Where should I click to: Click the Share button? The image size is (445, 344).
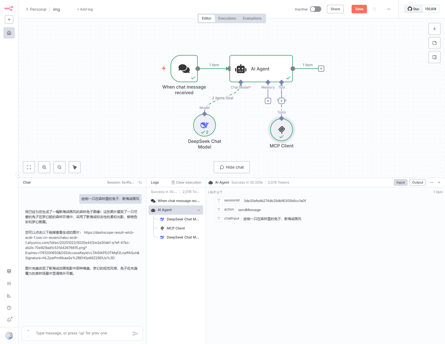(x=335, y=9)
